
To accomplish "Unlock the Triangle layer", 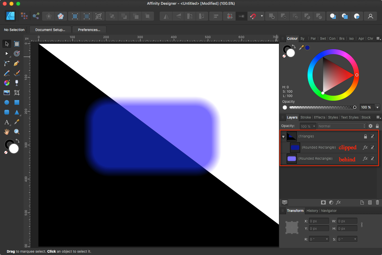I will (x=365, y=136).
